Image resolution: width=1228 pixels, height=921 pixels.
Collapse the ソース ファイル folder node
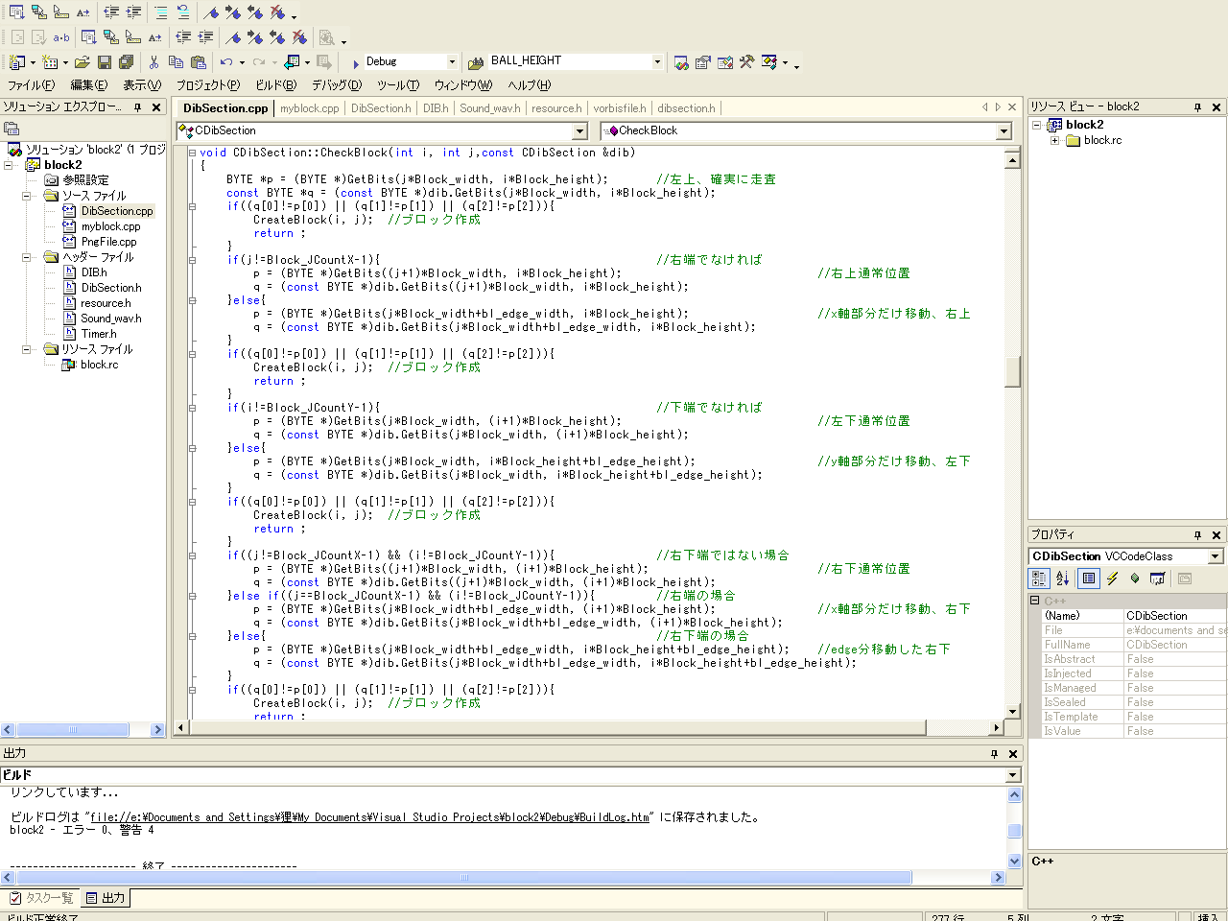point(27,196)
